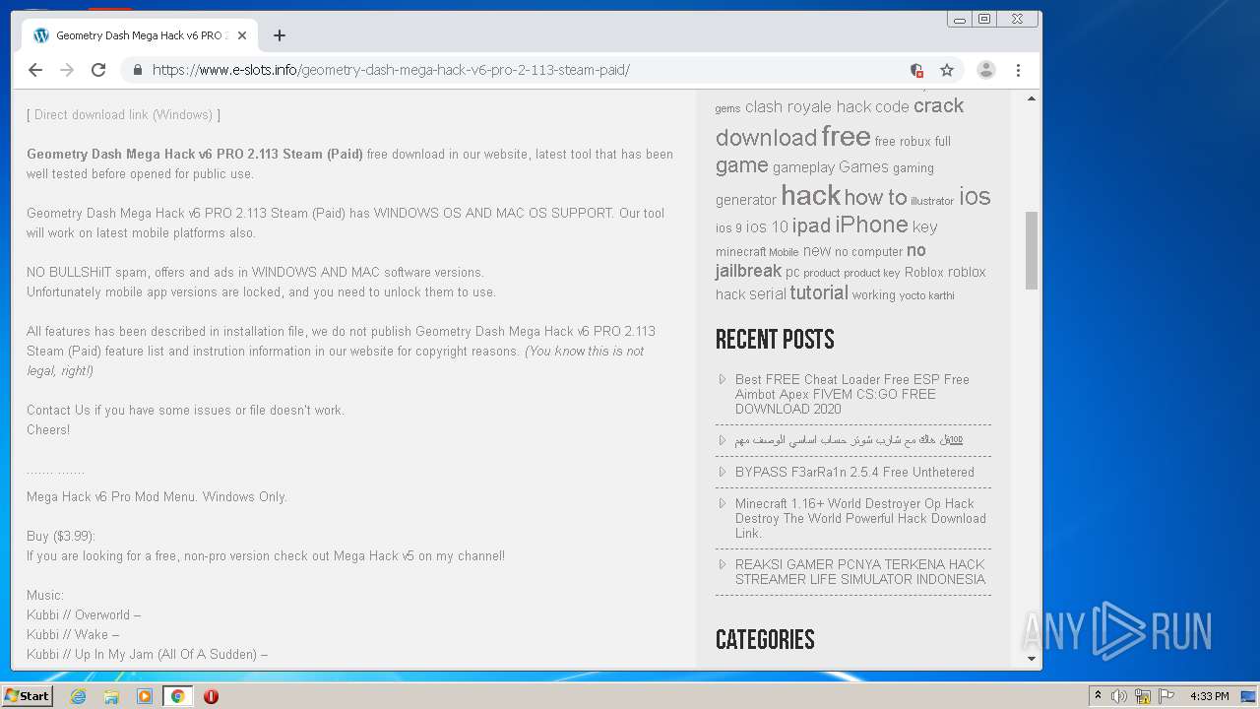This screenshot has width=1260, height=709.
Task: Open the volume speaker tray icon
Action: (x=1119, y=696)
